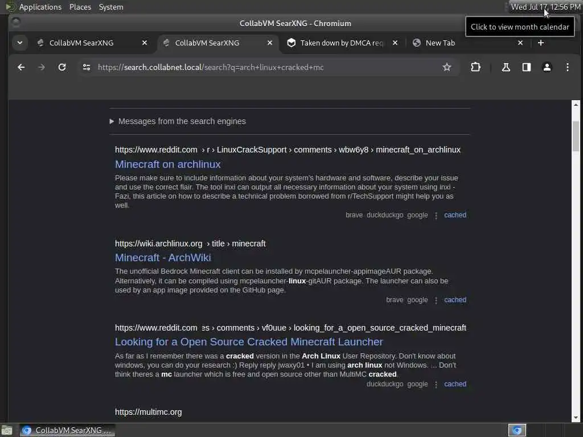
Task: Click page scrollbar down arrow
Action: click(576, 418)
